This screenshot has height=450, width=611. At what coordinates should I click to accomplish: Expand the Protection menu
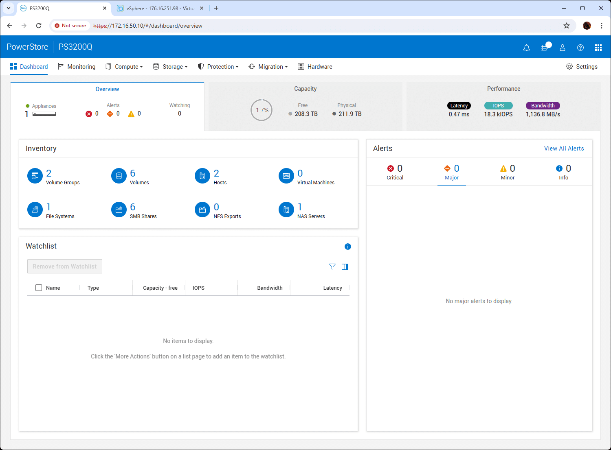218,67
